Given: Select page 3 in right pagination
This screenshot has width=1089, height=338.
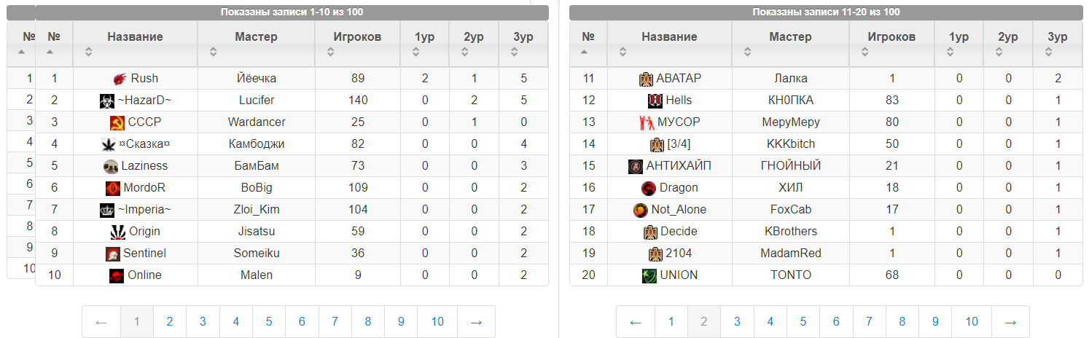Looking at the screenshot, I should pos(737,321).
